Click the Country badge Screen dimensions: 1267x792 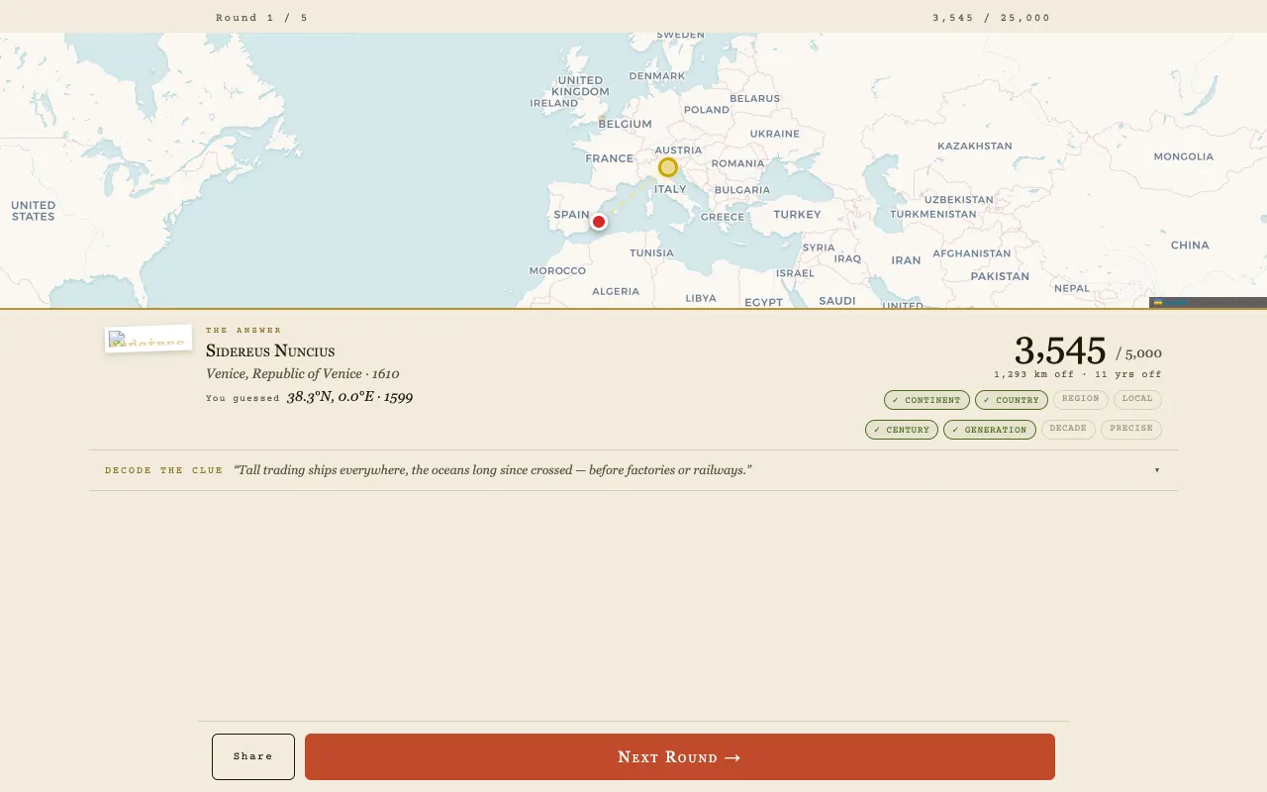click(x=1012, y=400)
